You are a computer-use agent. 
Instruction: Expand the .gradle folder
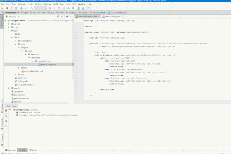(8, 24)
